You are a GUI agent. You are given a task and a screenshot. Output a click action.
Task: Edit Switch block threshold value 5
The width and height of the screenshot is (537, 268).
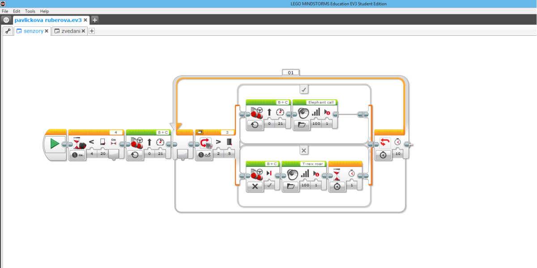229,154
